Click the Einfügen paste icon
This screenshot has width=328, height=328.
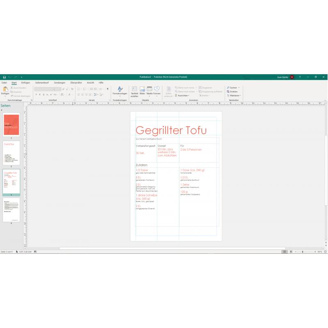tap(5, 90)
